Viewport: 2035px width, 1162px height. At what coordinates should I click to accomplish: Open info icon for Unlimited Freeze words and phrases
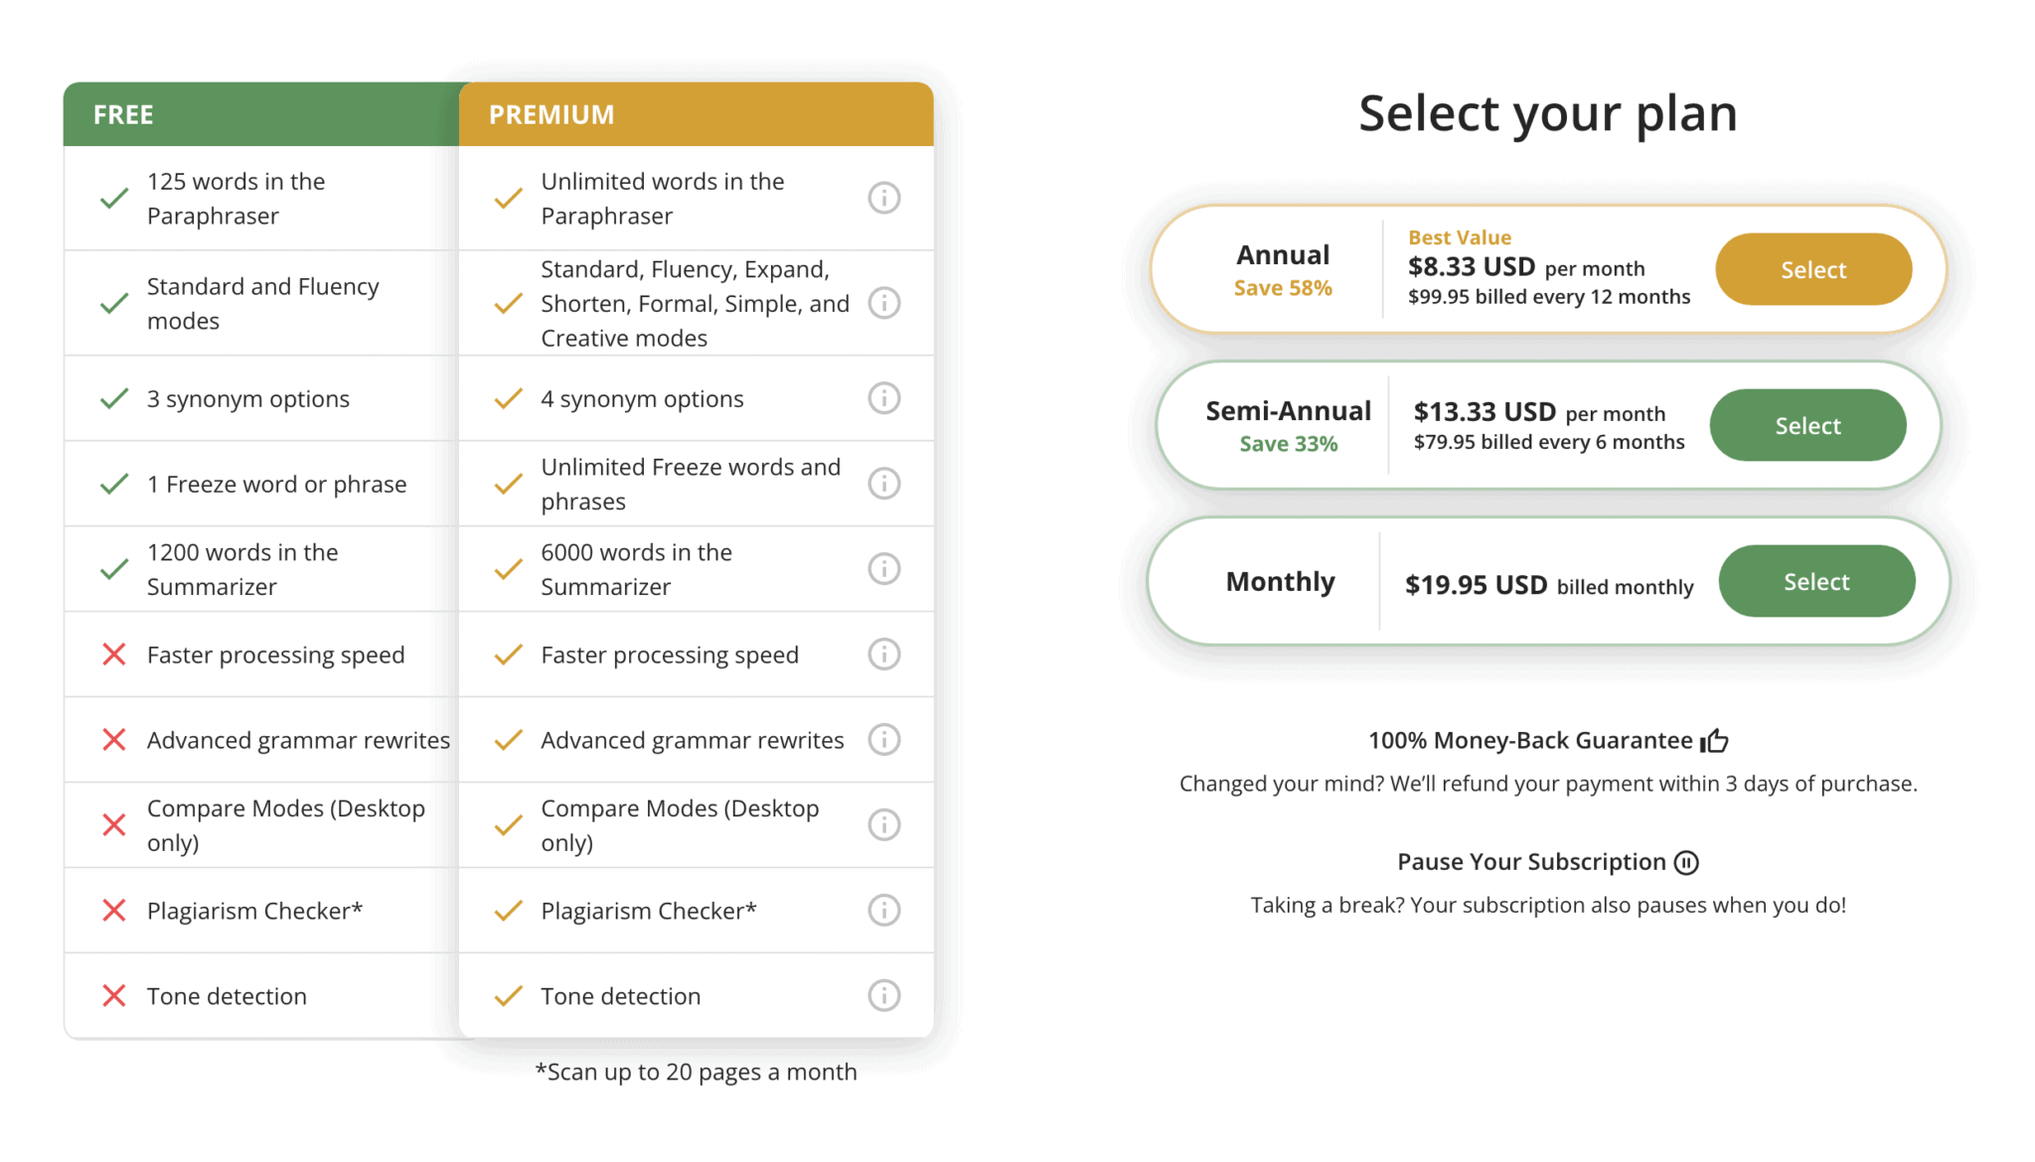pos(884,483)
